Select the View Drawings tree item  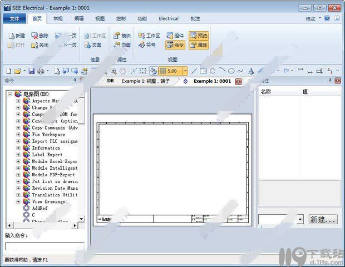coord(48,201)
